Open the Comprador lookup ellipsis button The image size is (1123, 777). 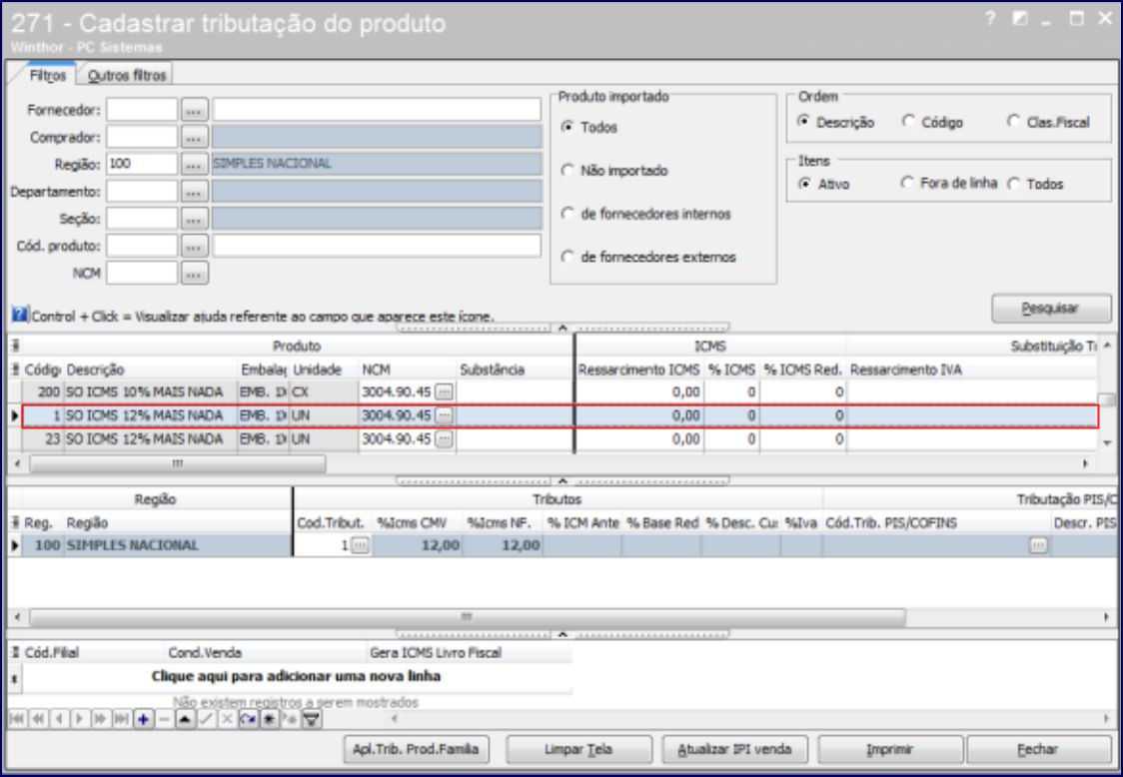194,137
